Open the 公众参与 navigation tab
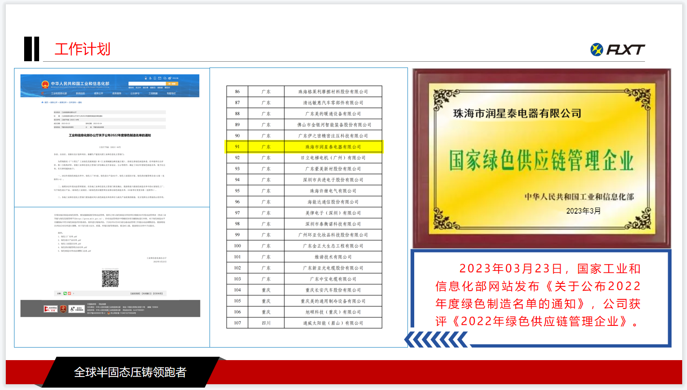Viewport: 687px width, 390px height. [x=135, y=94]
